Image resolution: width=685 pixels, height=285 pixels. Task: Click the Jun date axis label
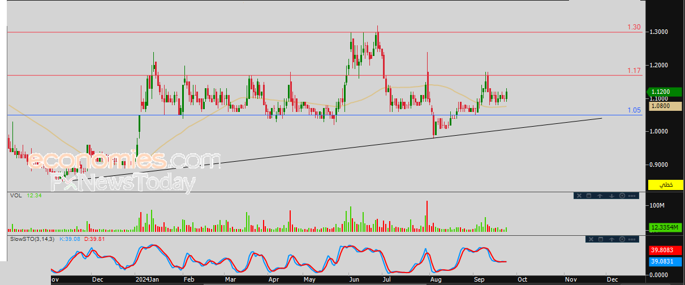coord(354,279)
